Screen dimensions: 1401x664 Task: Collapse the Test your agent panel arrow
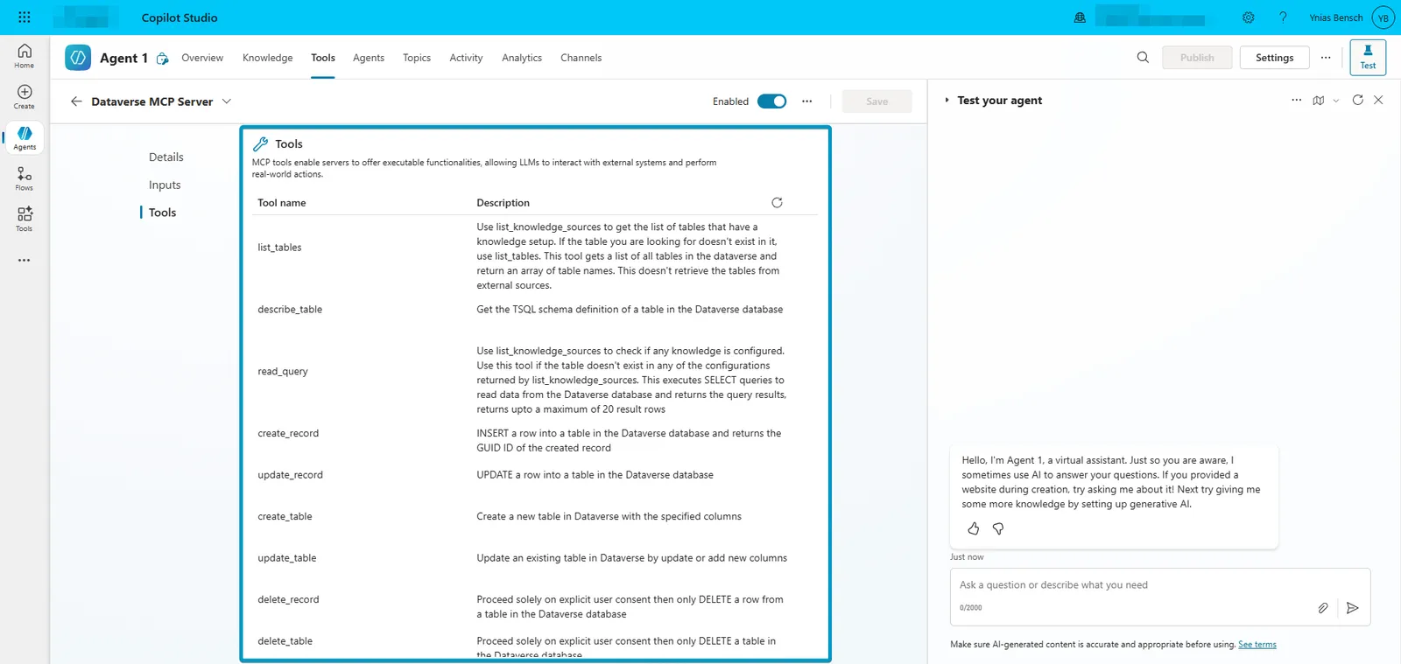[947, 101]
